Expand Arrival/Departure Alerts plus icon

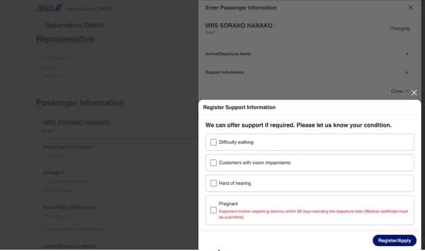(407, 54)
